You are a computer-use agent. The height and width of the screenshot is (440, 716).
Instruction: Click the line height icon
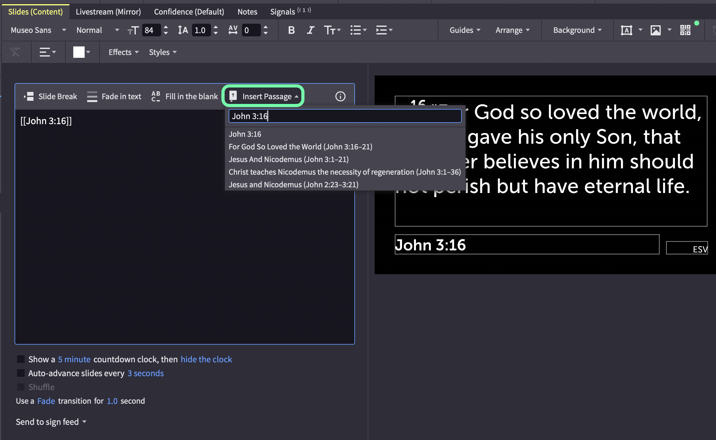183,30
